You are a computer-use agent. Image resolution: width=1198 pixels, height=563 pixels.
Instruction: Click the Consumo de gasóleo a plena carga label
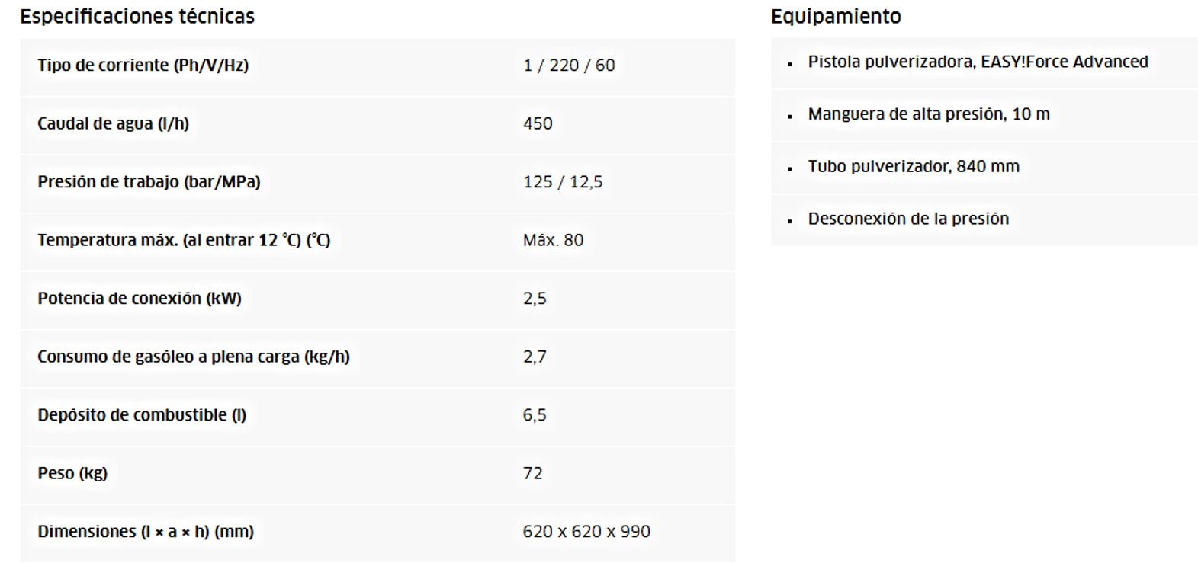[194, 357]
